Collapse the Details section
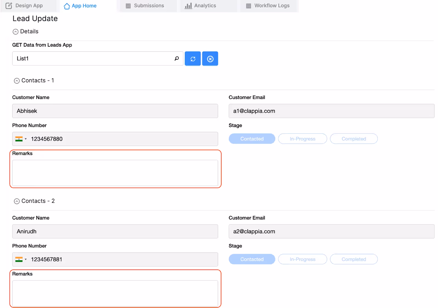438x308 pixels. [x=16, y=32]
